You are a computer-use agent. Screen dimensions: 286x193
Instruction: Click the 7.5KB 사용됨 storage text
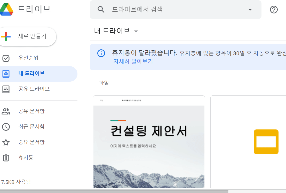click(x=16, y=182)
